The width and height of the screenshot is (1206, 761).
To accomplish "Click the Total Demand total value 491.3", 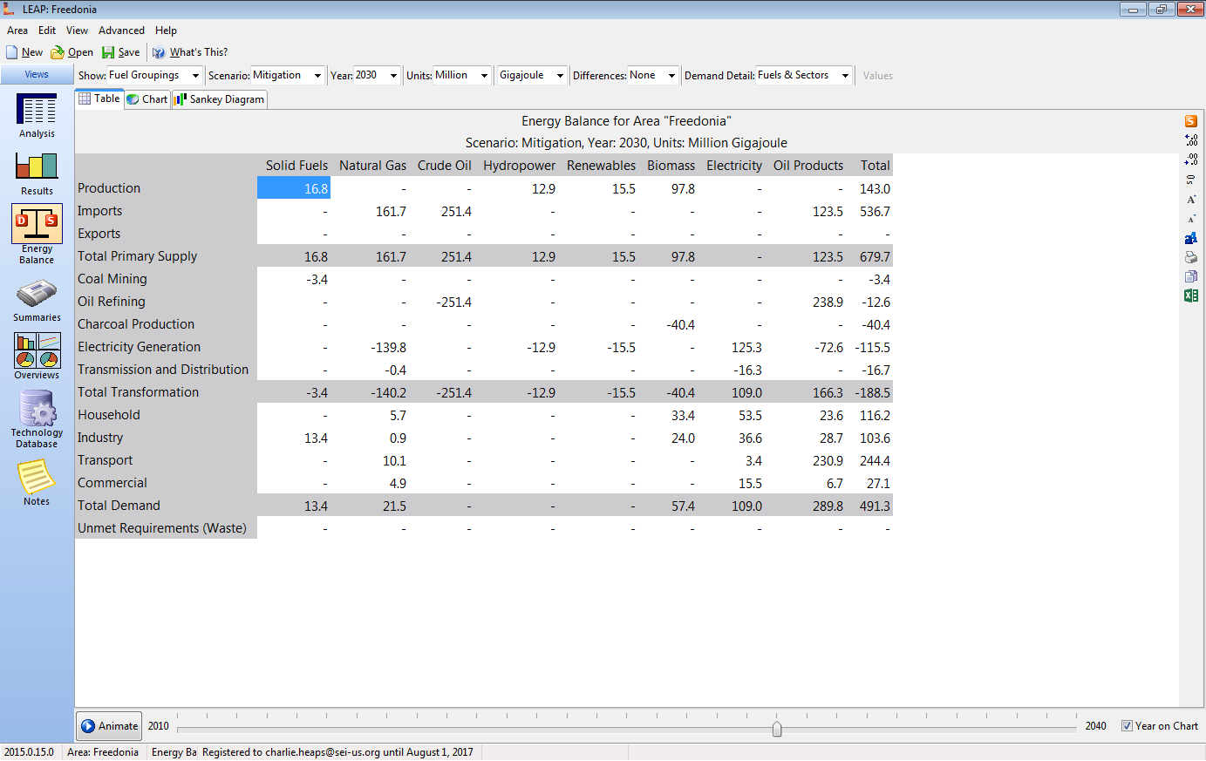I will pos(875,506).
